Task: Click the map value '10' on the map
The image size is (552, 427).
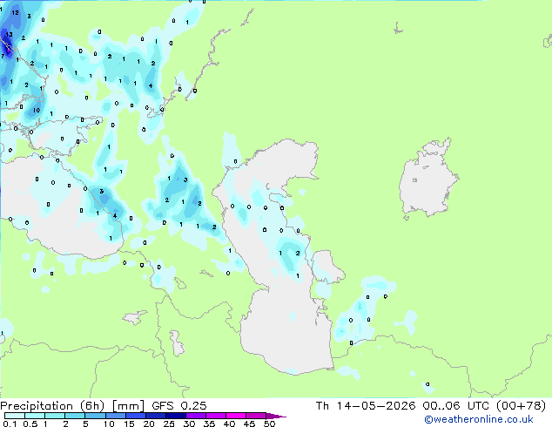Action: point(37,111)
